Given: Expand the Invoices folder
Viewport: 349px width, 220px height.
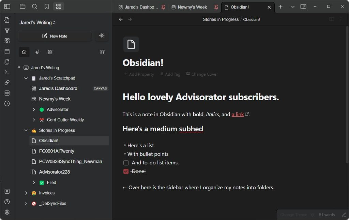Looking at the screenshot, I should click(x=26, y=193).
